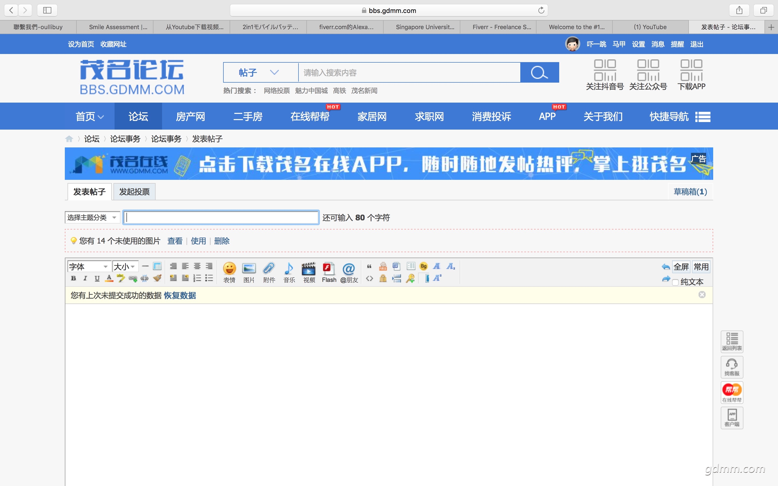
Task: Switch to the 发起投票 tab
Action: pos(134,192)
